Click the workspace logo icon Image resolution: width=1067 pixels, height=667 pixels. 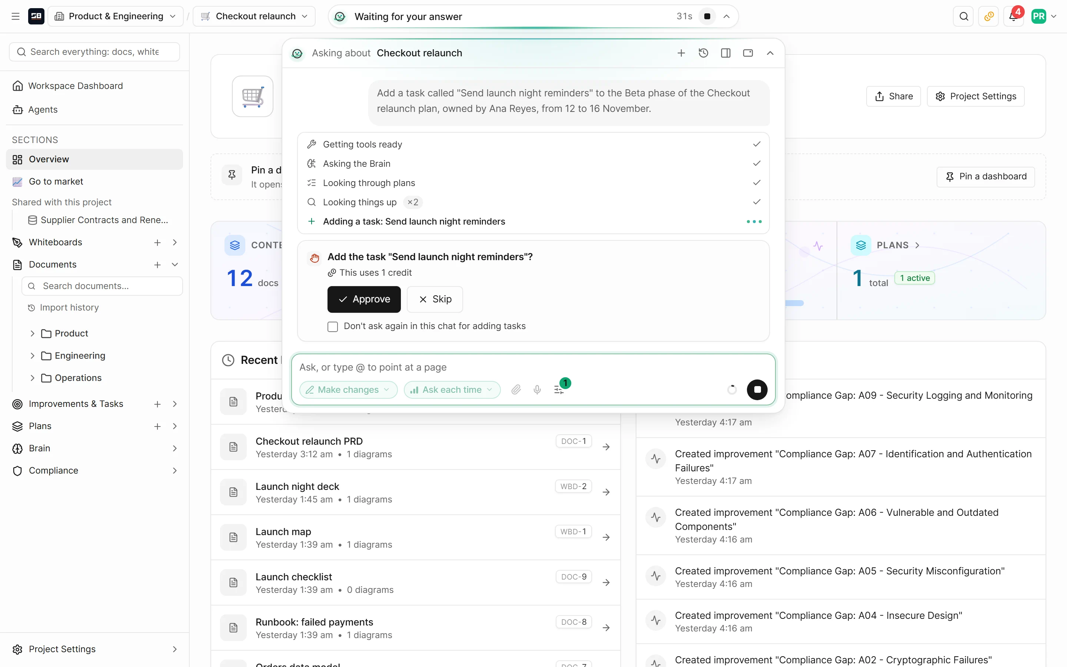(x=36, y=16)
